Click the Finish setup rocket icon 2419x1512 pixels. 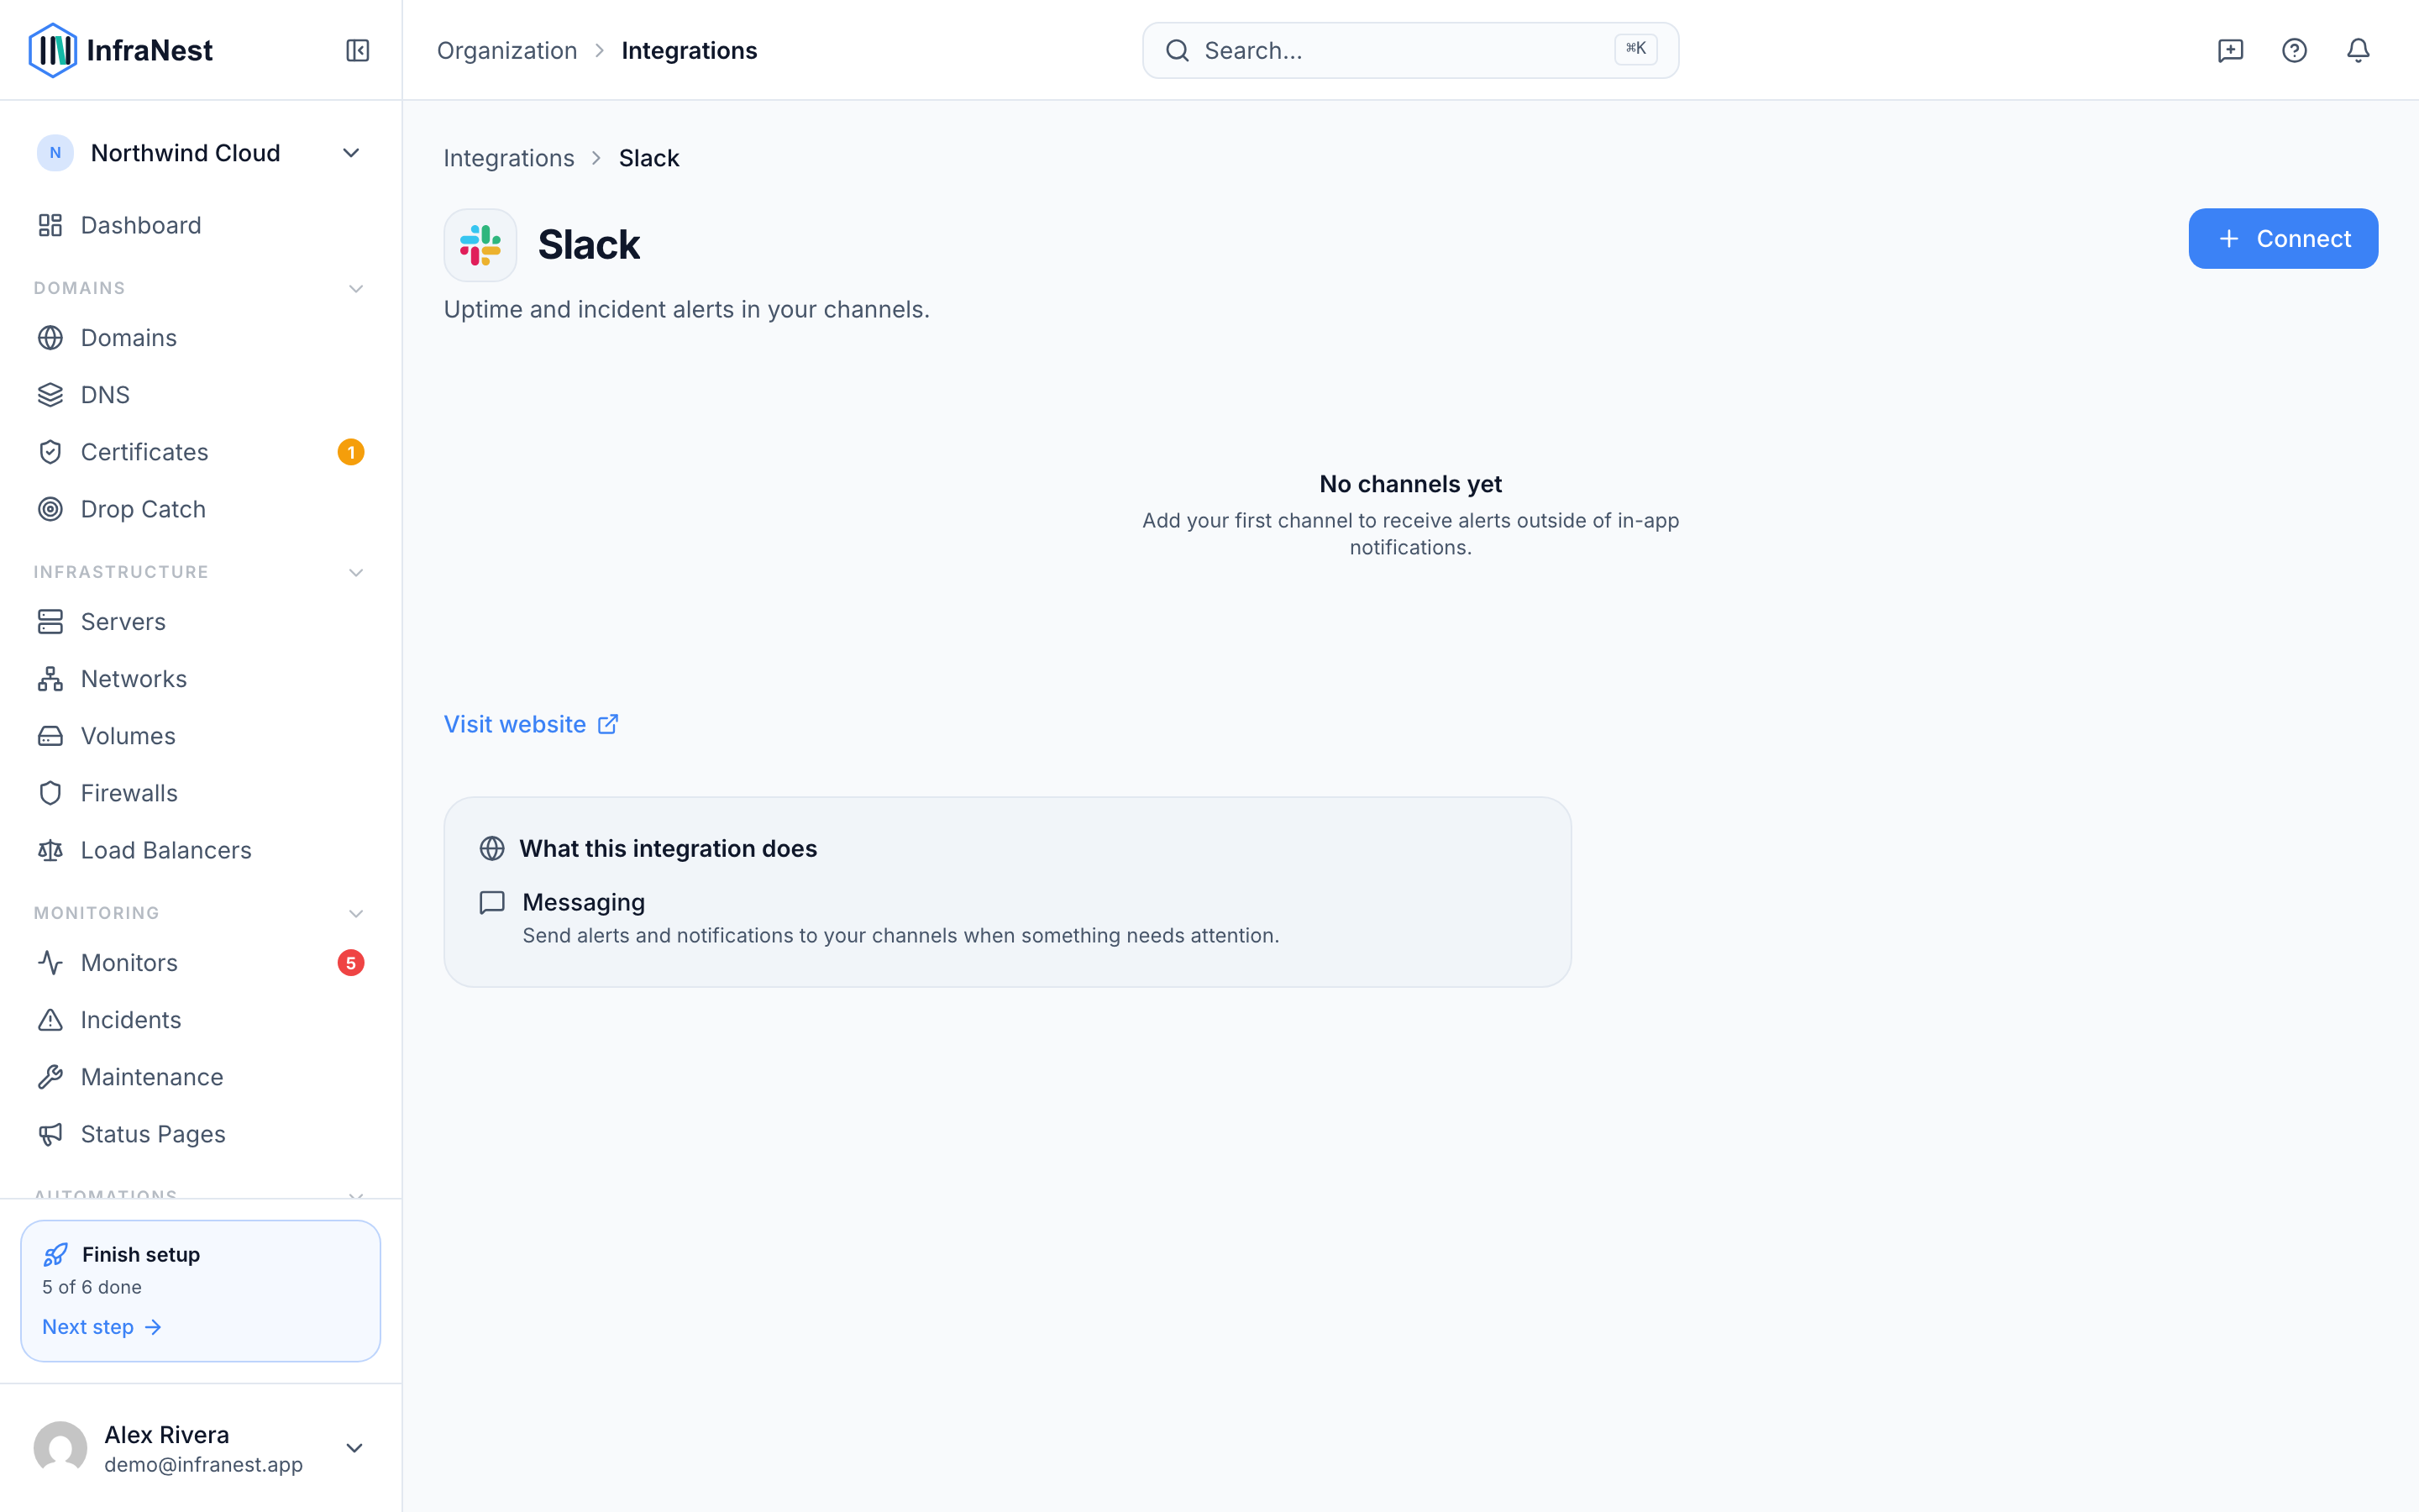[56, 1254]
